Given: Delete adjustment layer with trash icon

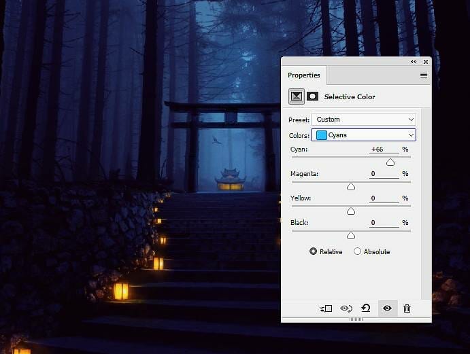Looking at the screenshot, I should click(x=407, y=308).
